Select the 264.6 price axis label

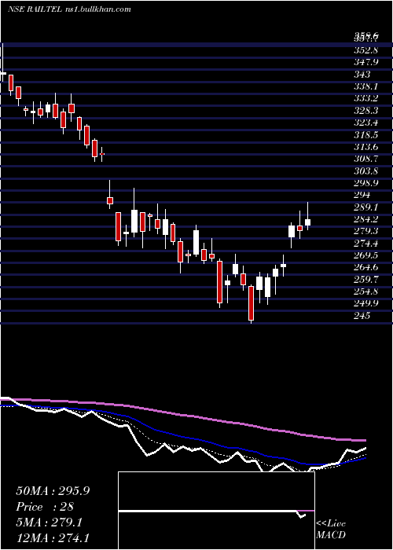(366, 268)
